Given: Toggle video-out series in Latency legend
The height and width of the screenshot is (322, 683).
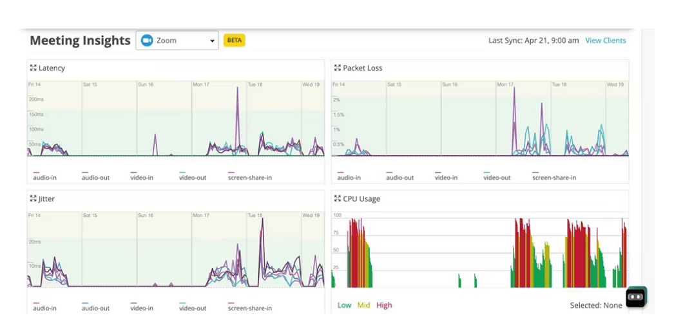Looking at the screenshot, I should pos(193,177).
